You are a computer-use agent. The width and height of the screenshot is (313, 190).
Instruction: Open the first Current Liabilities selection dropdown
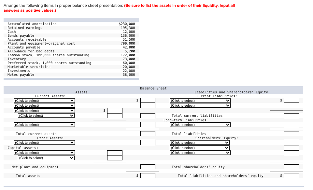tap(200, 100)
